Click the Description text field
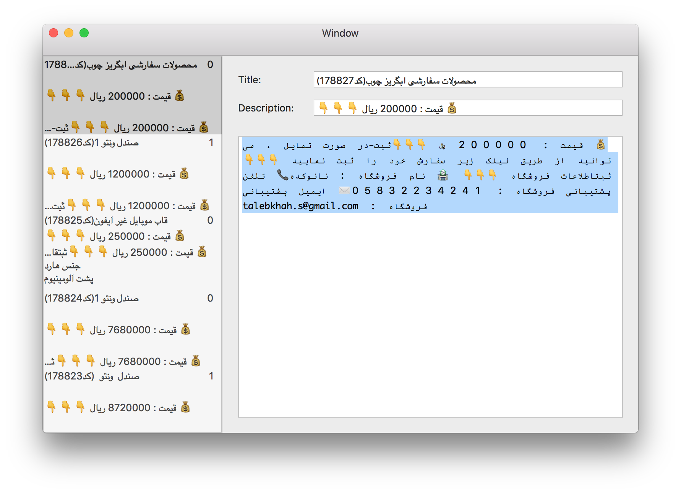Viewport: 681px width, 494px height. (468, 108)
